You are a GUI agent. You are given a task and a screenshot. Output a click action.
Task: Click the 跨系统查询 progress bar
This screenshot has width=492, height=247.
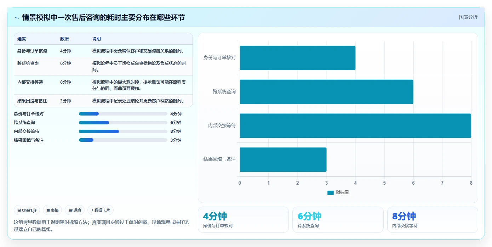click(123, 123)
